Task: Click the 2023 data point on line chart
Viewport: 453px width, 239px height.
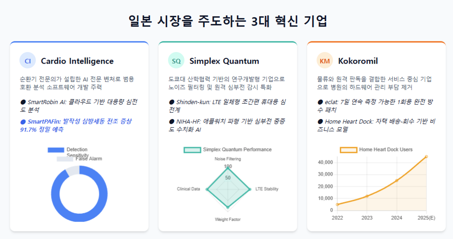Action: point(367,196)
